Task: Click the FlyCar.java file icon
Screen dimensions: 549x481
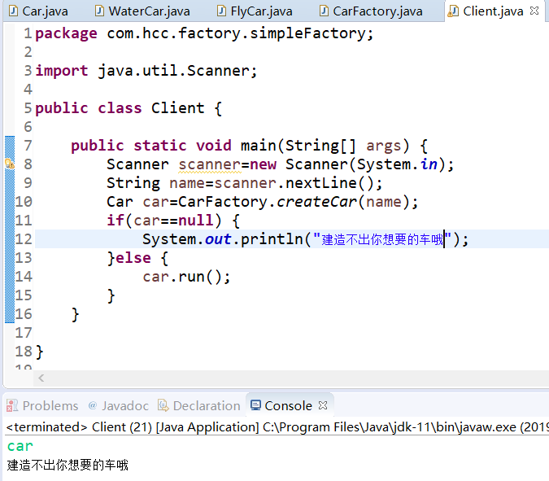Action: point(221,11)
